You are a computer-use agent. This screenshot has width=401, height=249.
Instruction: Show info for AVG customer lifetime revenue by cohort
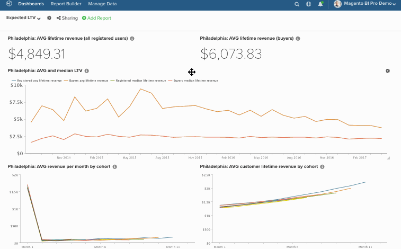323,166
